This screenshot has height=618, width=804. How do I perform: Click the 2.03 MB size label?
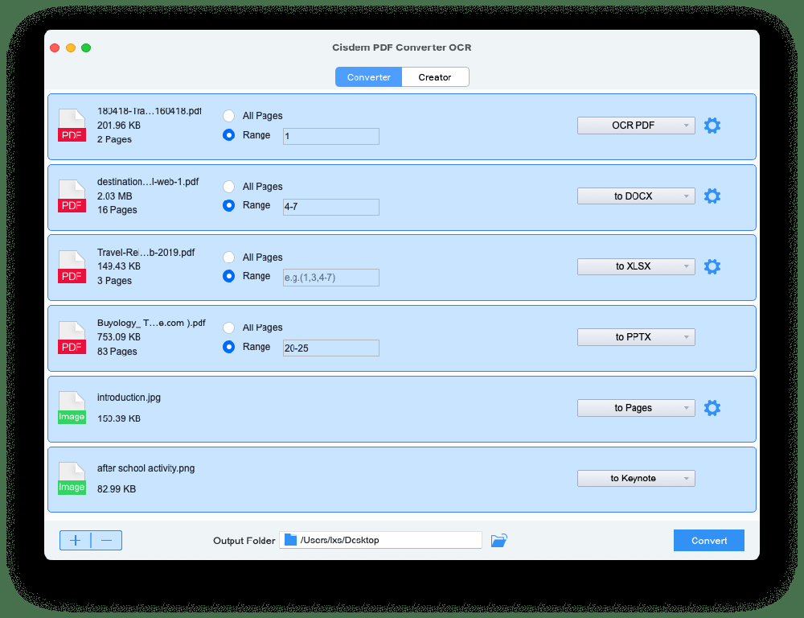point(114,196)
